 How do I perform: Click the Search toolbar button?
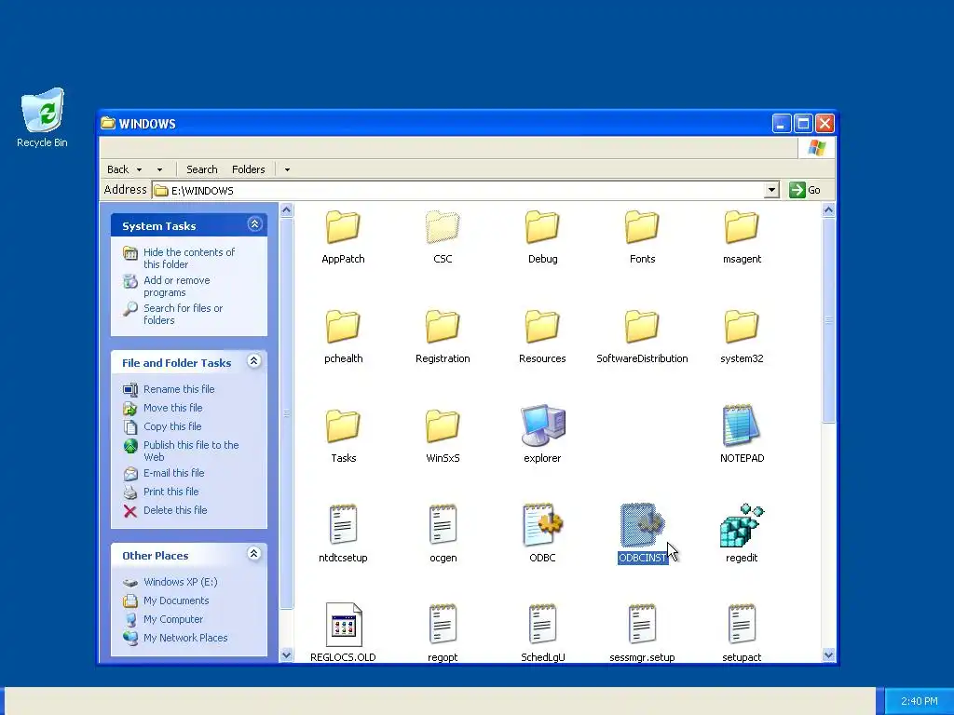coord(202,169)
